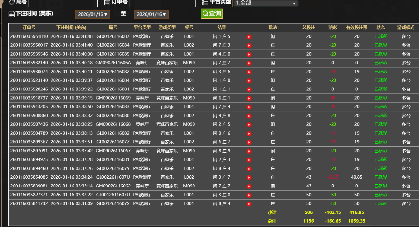Screen dimensions: 419x227
Task: Click the 派彩 column header
Action: pos(333,28)
